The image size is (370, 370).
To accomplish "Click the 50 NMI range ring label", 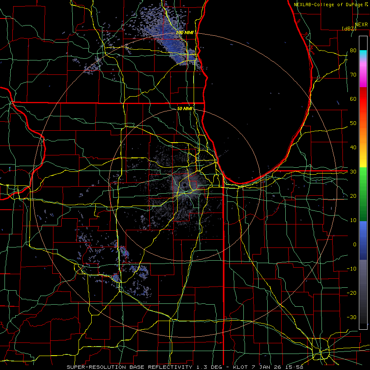I will click(x=185, y=109).
